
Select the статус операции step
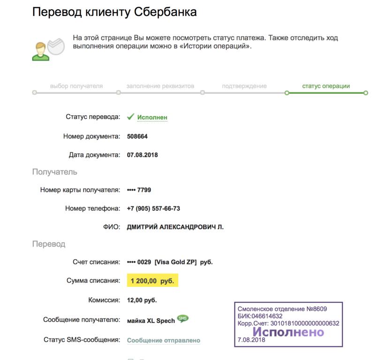pos(326,86)
